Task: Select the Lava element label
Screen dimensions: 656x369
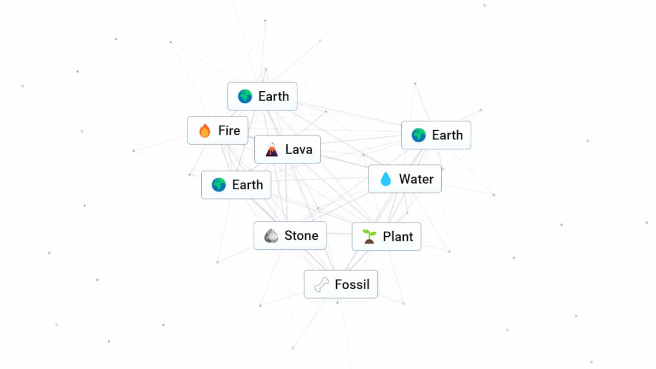Action: click(299, 149)
